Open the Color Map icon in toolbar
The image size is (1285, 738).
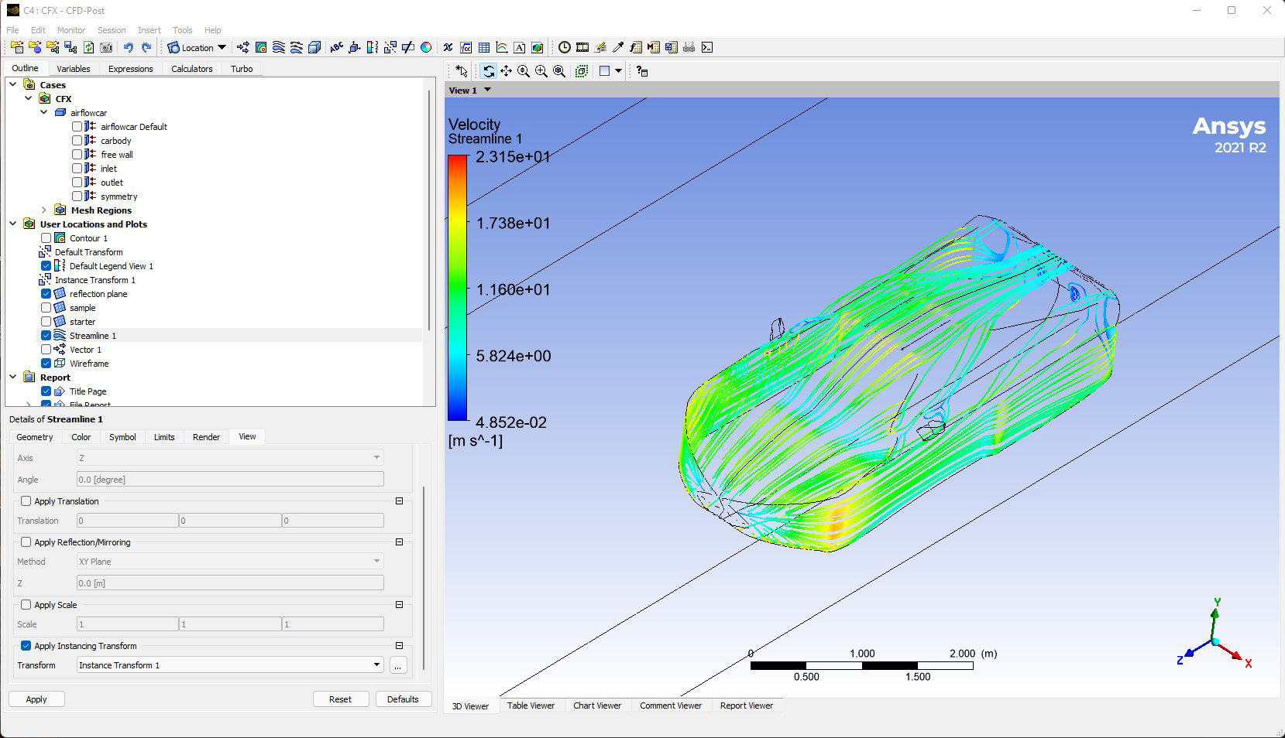[426, 47]
